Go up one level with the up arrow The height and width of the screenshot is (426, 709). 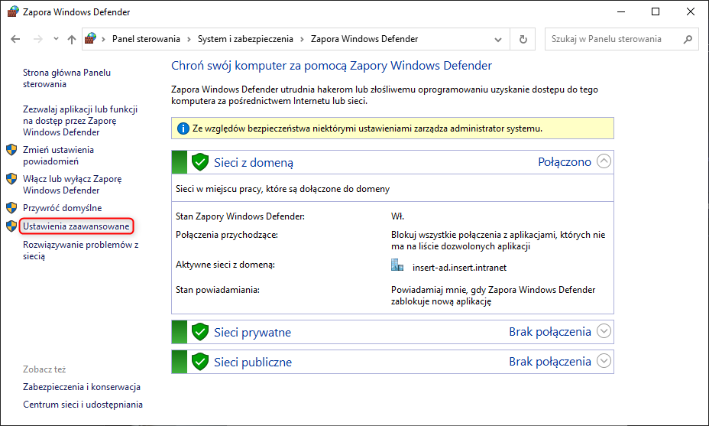72,39
